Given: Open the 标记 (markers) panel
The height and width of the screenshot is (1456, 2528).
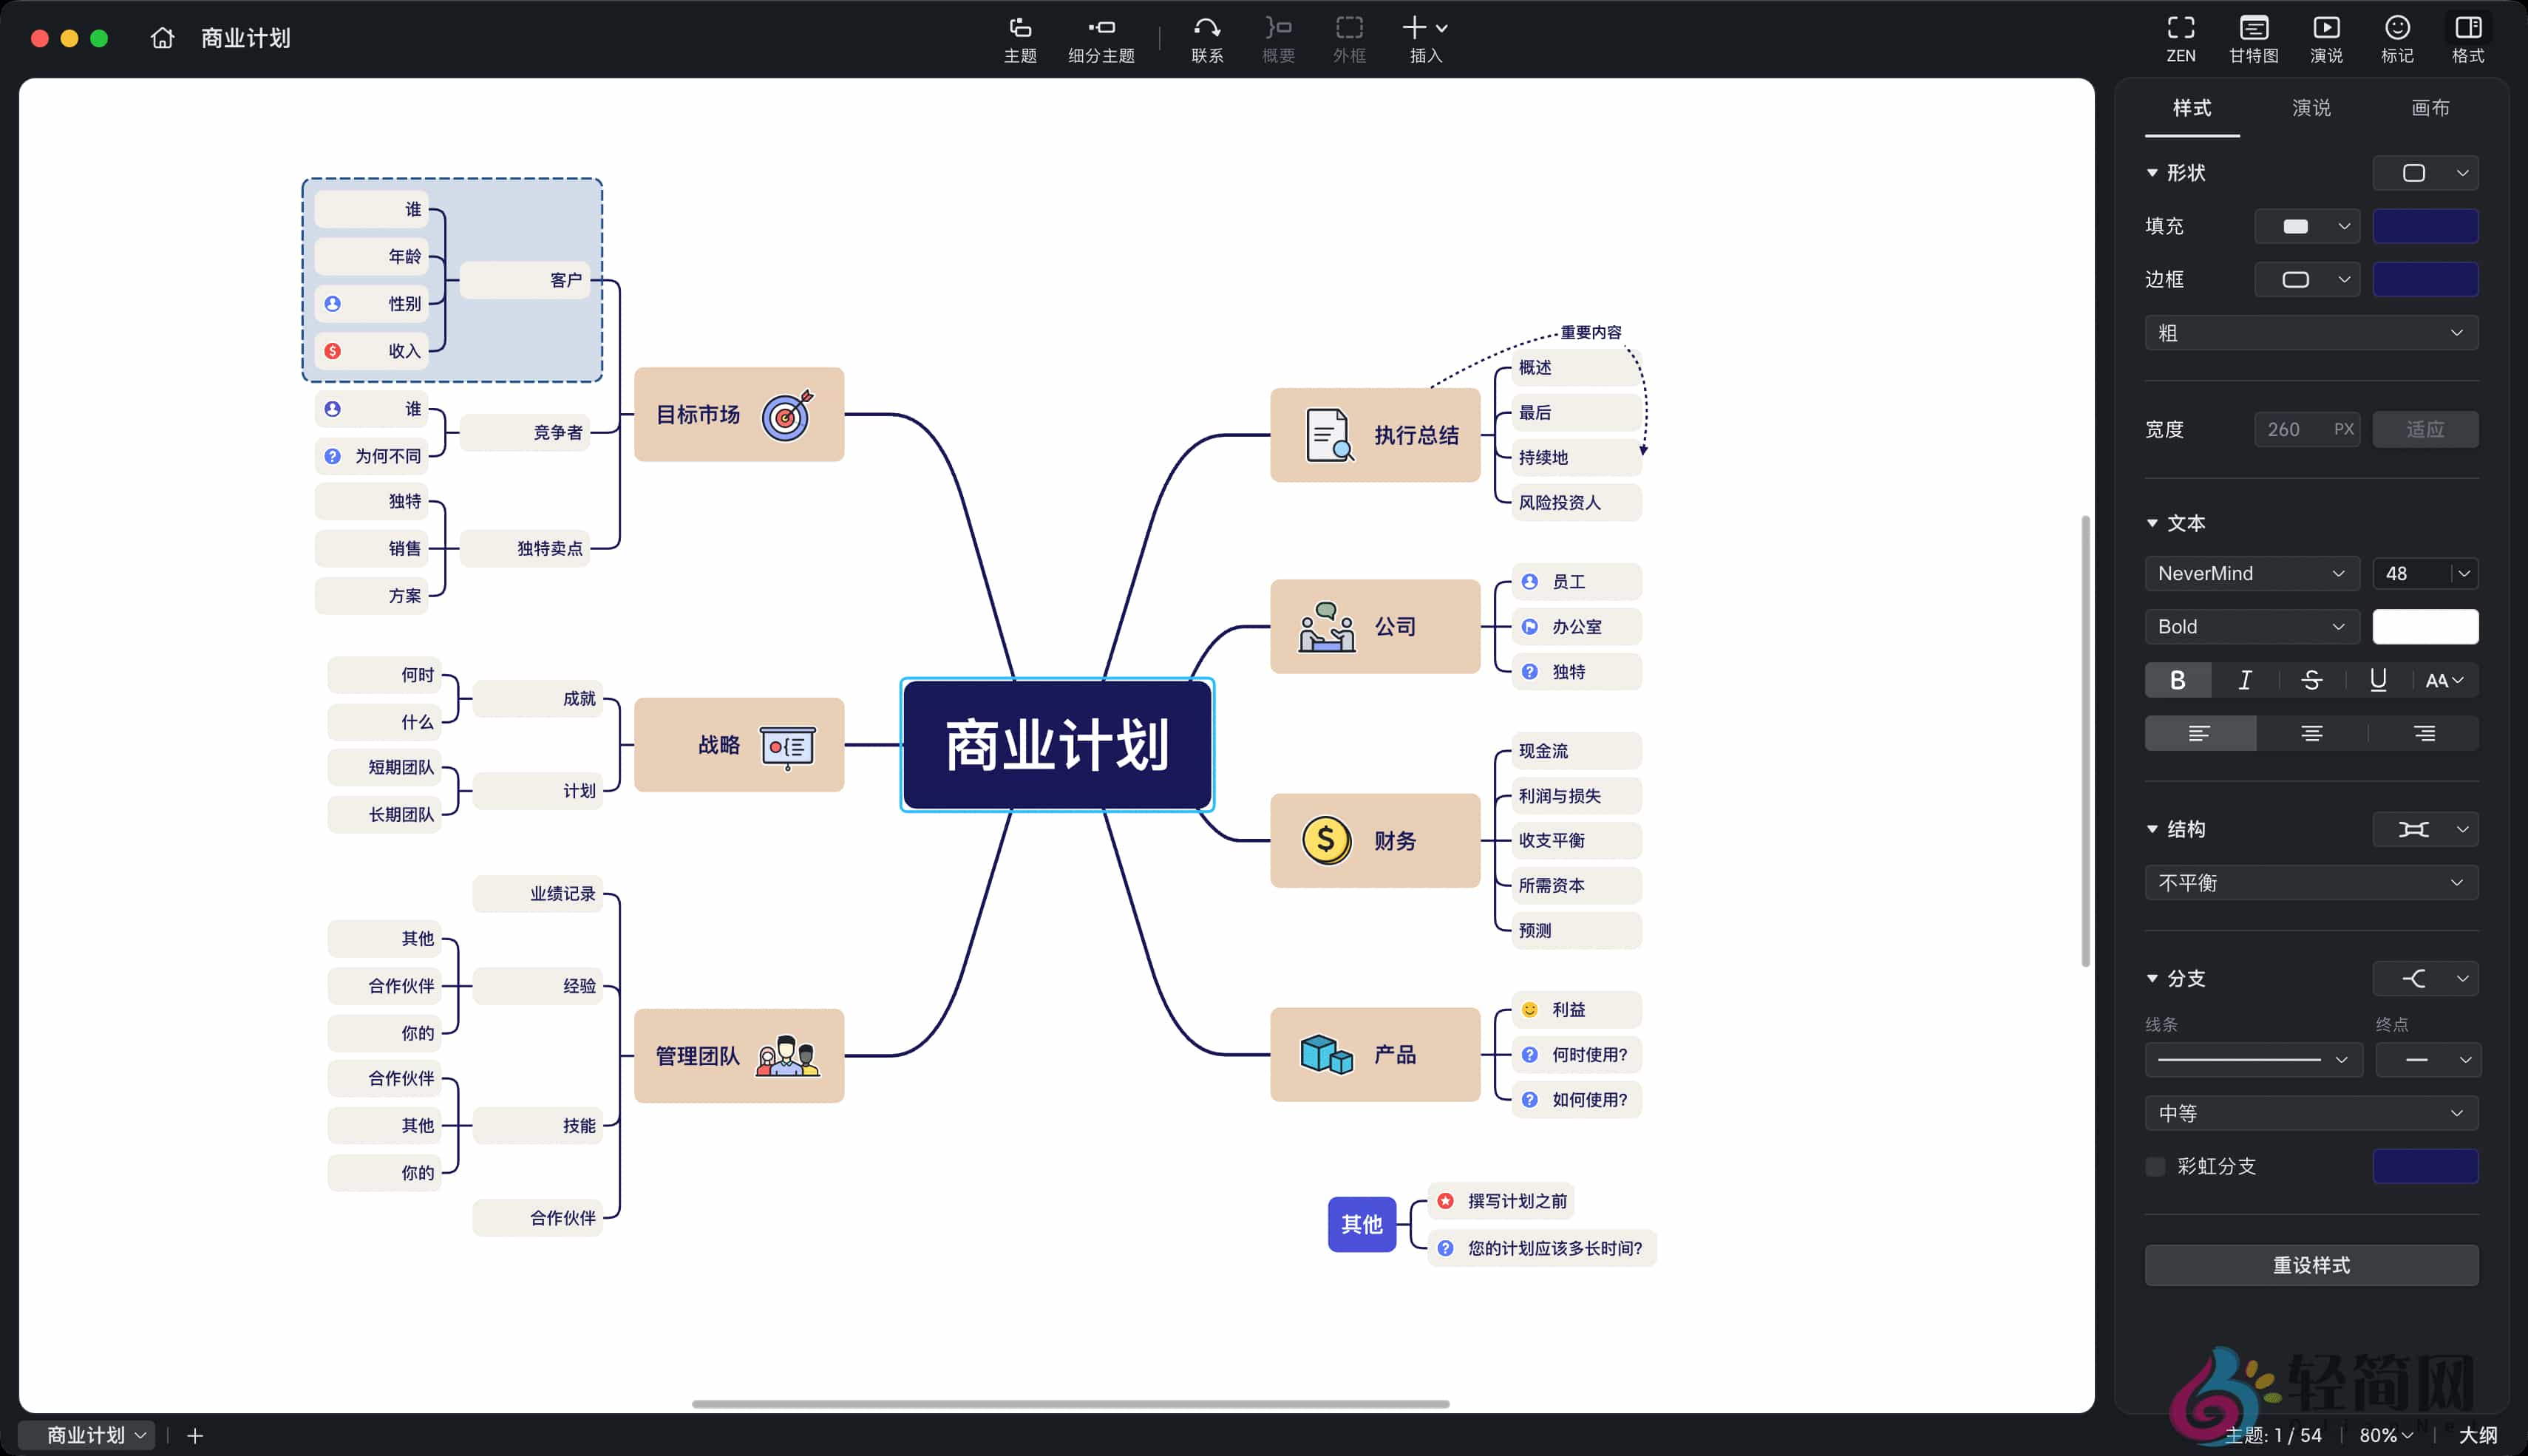Looking at the screenshot, I should point(2397,38).
